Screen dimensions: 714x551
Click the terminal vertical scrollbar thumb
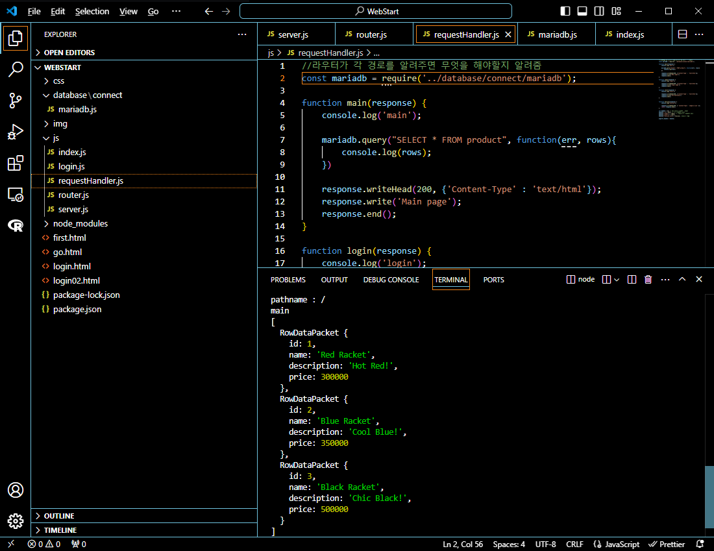point(709,496)
